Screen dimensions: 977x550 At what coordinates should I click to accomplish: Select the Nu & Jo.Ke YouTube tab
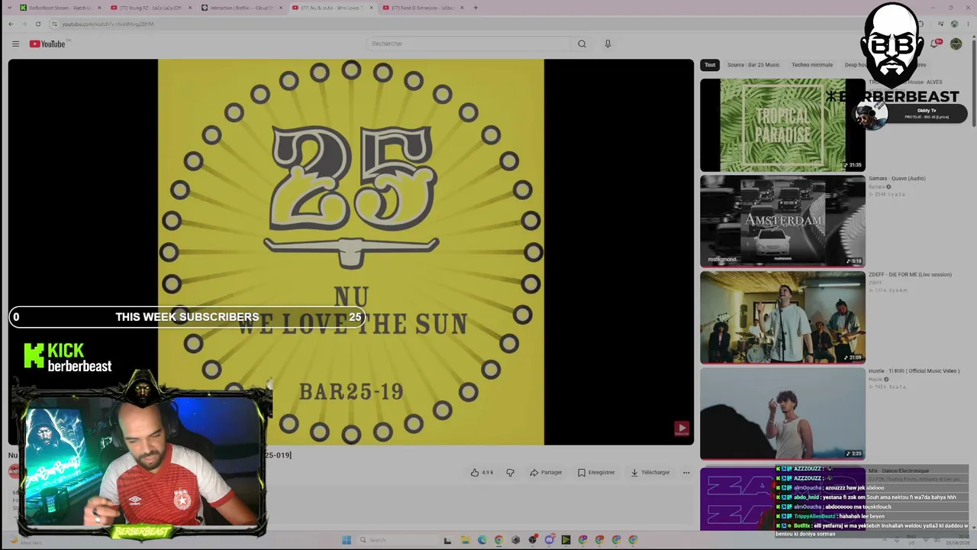pos(333,8)
